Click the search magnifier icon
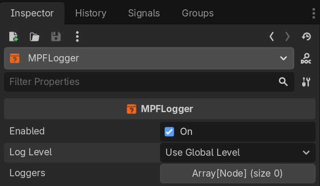The image size is (320, 186). pyautogui.click(x=283, y=81)
